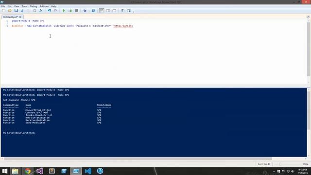Click ConvertFrom-CliXml in console output
This screenshot has height=175, width=311.
(38, 110)
